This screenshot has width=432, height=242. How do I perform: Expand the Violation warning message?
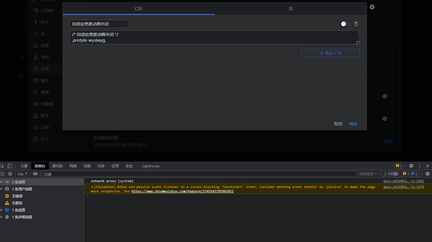click(x=92, y=187)
